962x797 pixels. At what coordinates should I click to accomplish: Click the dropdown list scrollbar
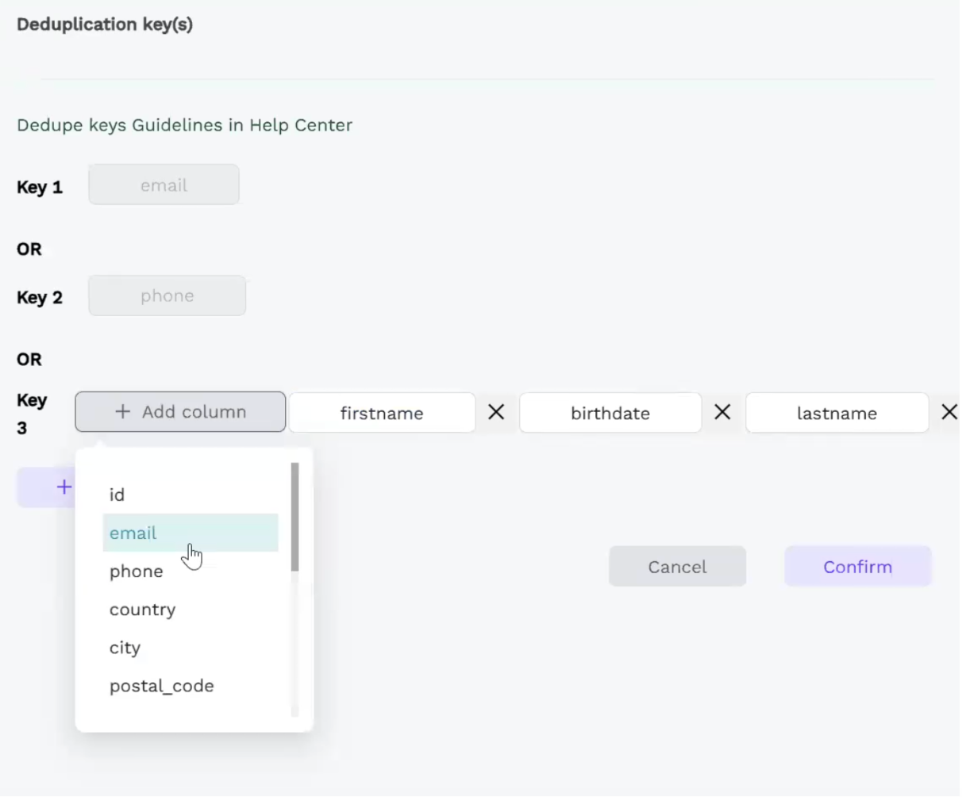295,518
